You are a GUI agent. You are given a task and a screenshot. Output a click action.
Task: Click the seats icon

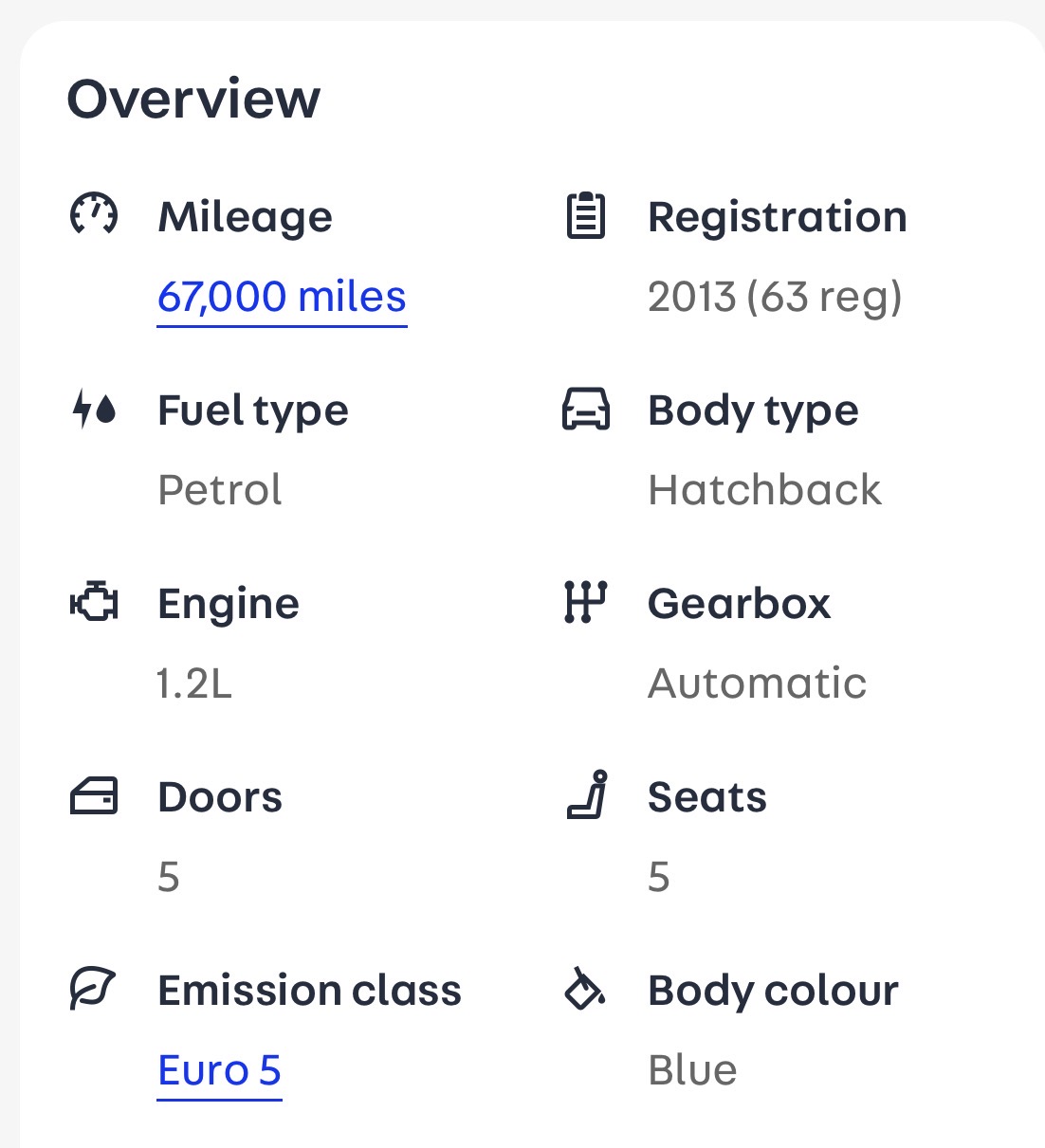[588, 795]
